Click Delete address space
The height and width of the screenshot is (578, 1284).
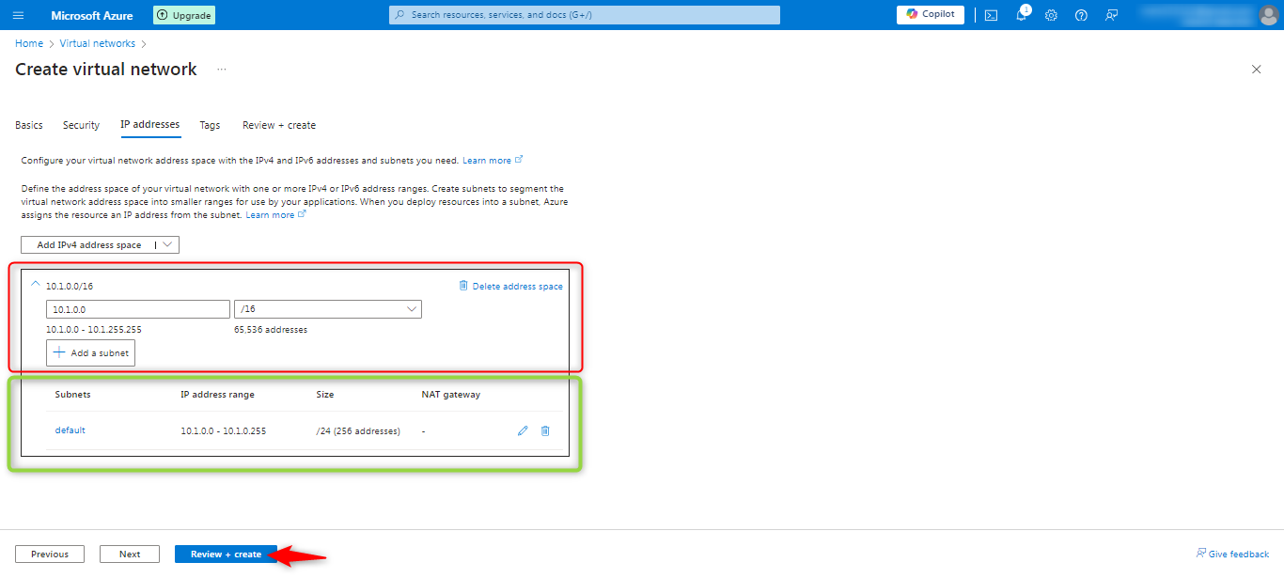[x=510, y=286]
